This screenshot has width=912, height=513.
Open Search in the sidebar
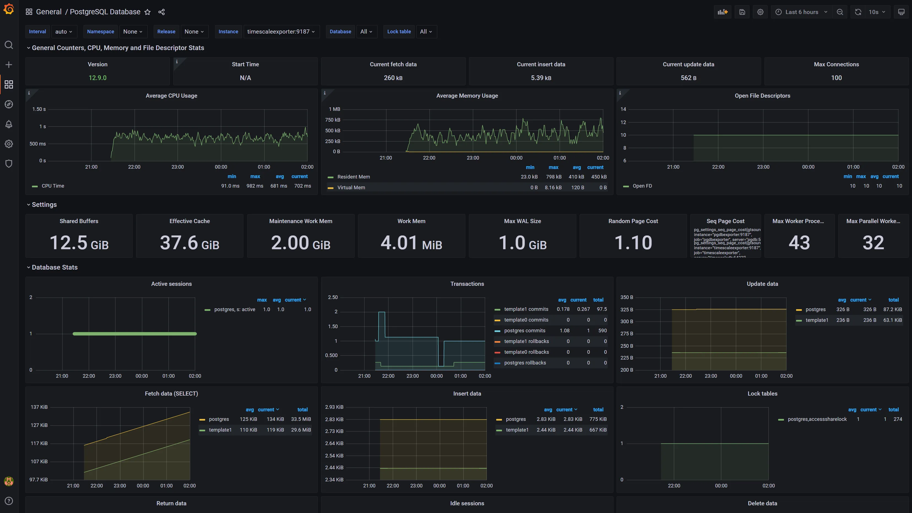(9, 45)
